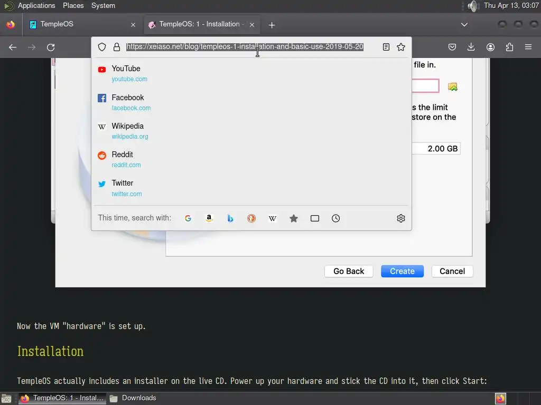Click the pink file location field
This screenshot has width=541, height=405.
425,86
